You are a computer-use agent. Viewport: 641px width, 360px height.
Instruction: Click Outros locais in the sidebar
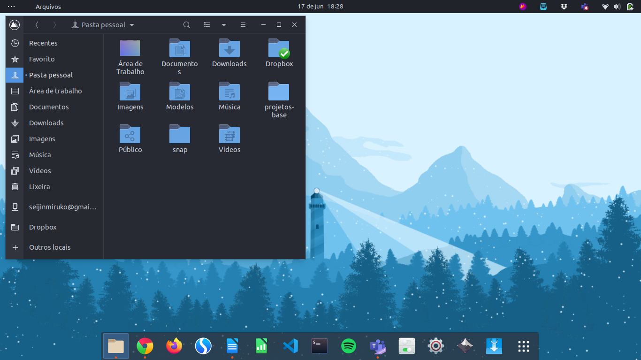point(50,247)
